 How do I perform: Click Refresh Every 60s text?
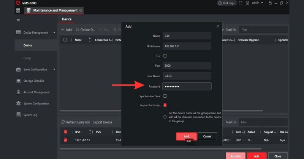tap(78, 122)
